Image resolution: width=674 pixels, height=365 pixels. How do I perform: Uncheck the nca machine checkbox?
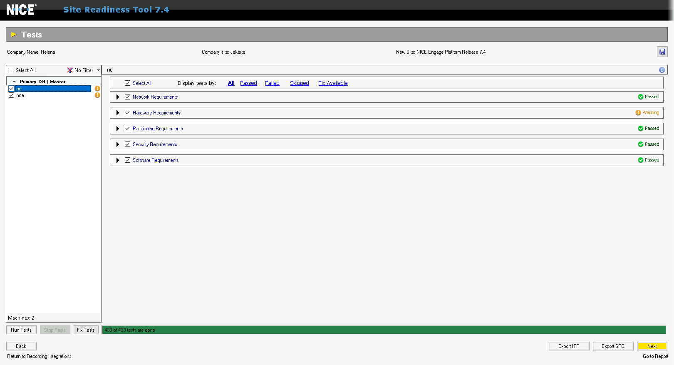[12, 95]
